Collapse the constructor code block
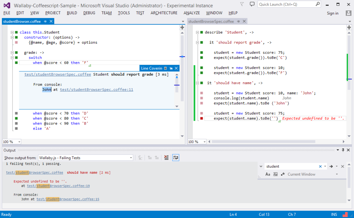Viewport: 354px width, 218px height. click(x=12, y=37)
